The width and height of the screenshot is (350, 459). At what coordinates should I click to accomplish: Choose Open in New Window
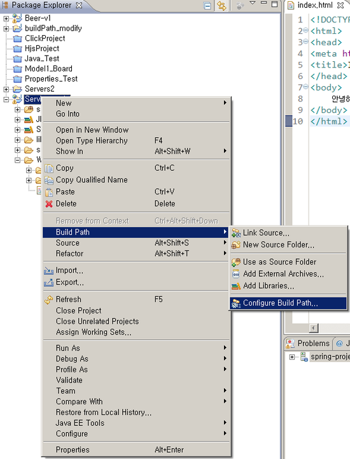point(136,129)
